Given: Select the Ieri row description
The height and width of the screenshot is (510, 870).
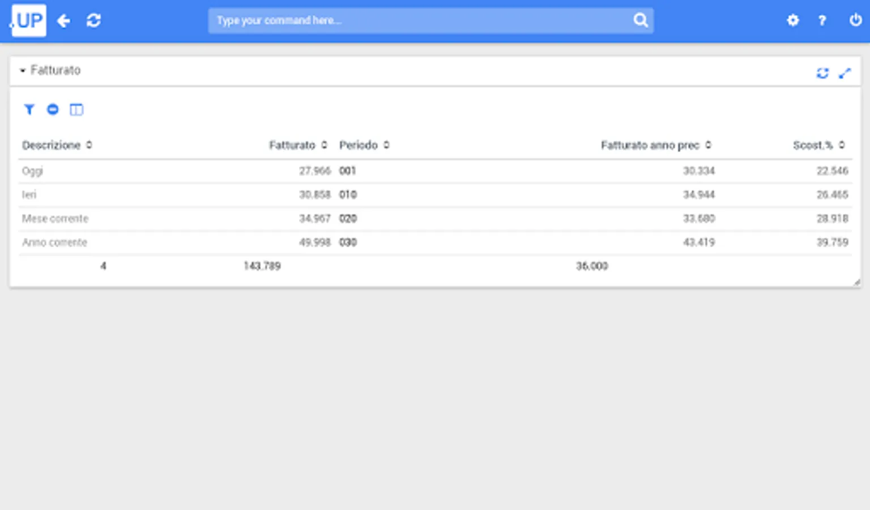Looking at the screenshot, I should [x=29, y=195].
